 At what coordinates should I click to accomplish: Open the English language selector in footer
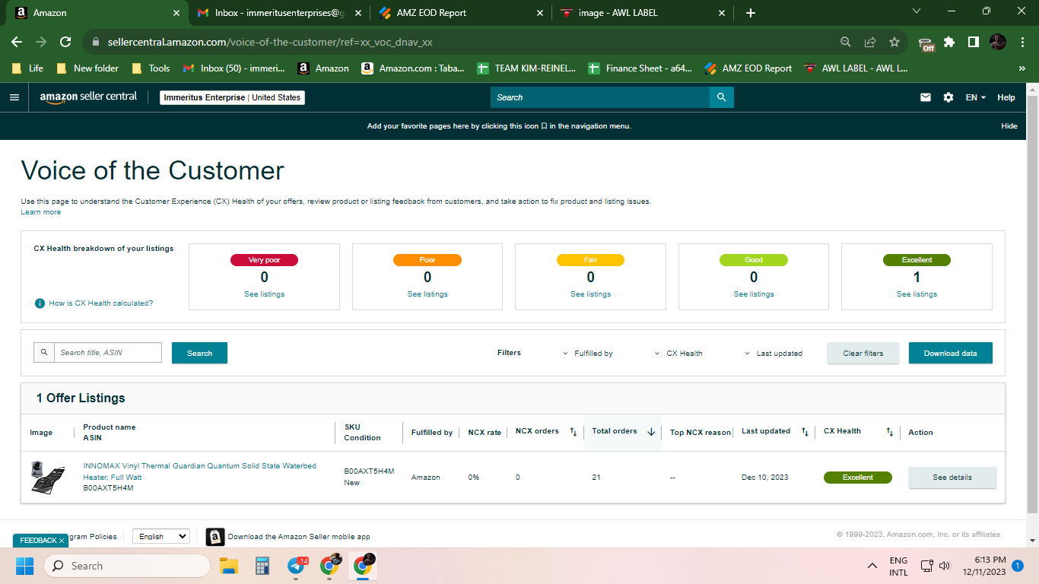click(161, 536)
